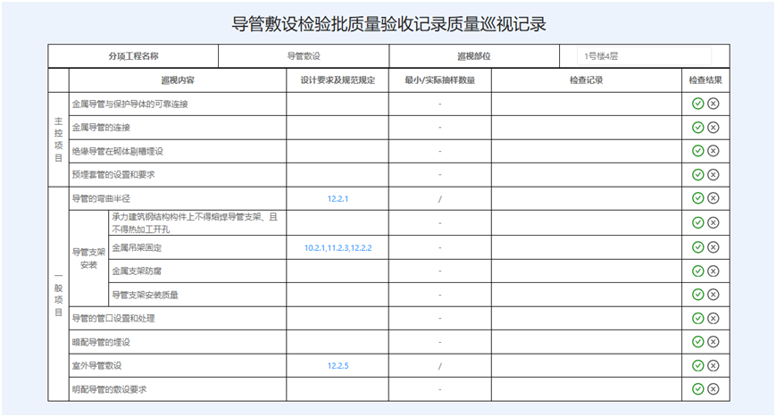Screen dimensions: 776x417
Task: Click the 10.2.1,11.2.3,12.2.2 reference link
Action: (x=338, y=246)
